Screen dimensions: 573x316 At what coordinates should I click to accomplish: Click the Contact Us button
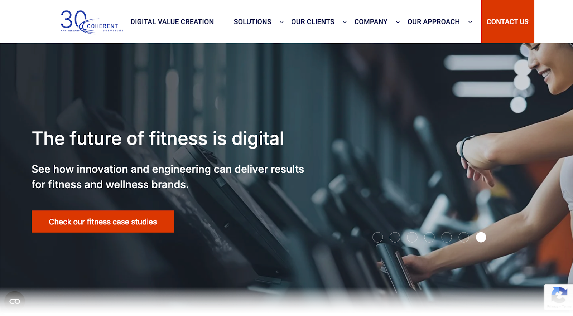(x=507, y=21)
